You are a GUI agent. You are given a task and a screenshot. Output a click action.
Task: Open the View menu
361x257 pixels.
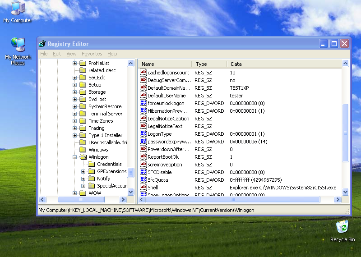coord(71,54)
